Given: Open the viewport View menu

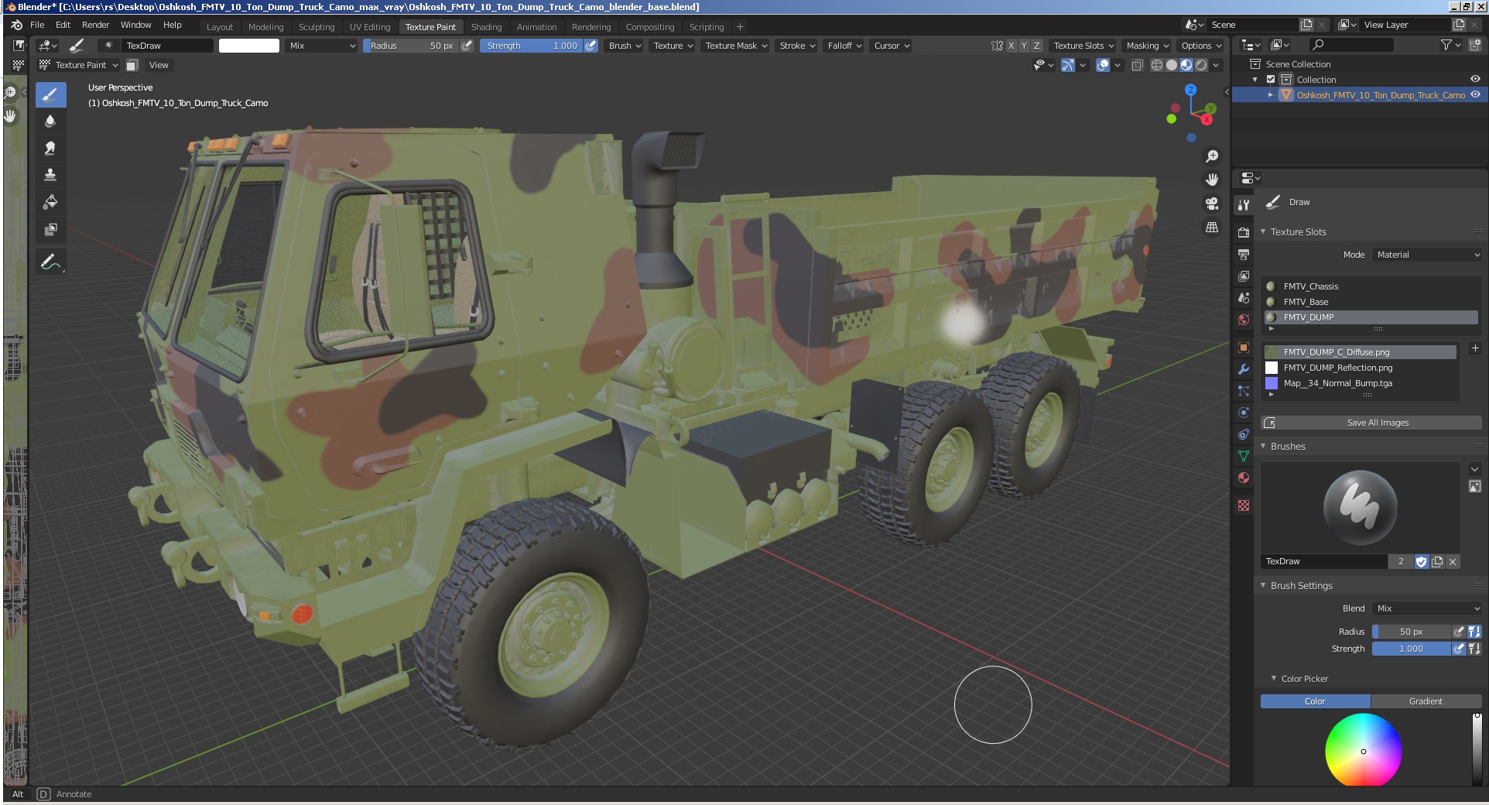Looking at the screenshot, I should click(159, 65).
